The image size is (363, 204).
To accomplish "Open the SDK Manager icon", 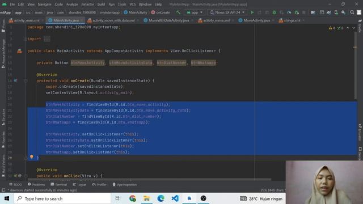I will (343, 12).
